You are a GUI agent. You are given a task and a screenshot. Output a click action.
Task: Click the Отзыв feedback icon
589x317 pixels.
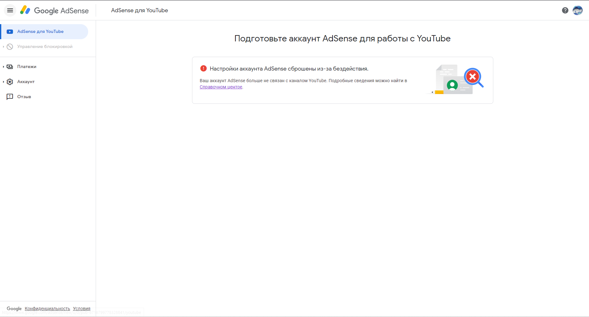coord(10,97)
